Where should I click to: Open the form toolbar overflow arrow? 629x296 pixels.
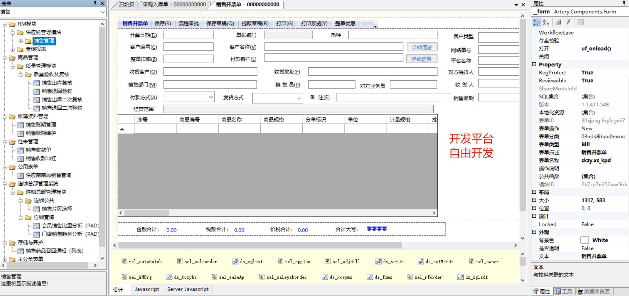pyautogui.click(x=375, y=26)
